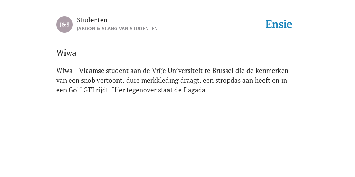Click the Wiwa heading title
The width and height of the screenshot is (355, 177).
pyautogui.click(x=66, y=53)
